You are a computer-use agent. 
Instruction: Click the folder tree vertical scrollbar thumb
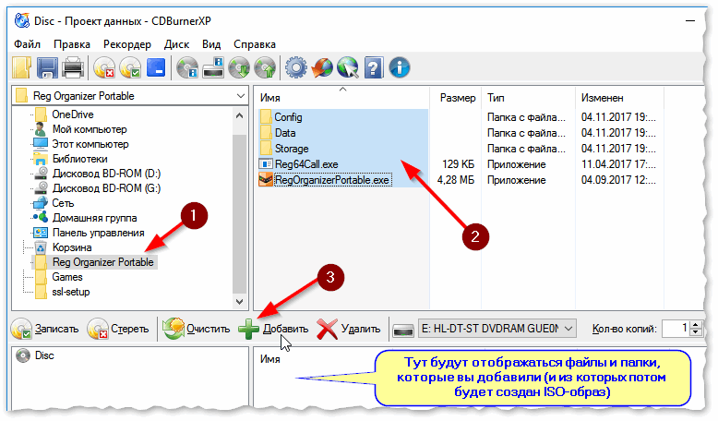click(239, 213)
